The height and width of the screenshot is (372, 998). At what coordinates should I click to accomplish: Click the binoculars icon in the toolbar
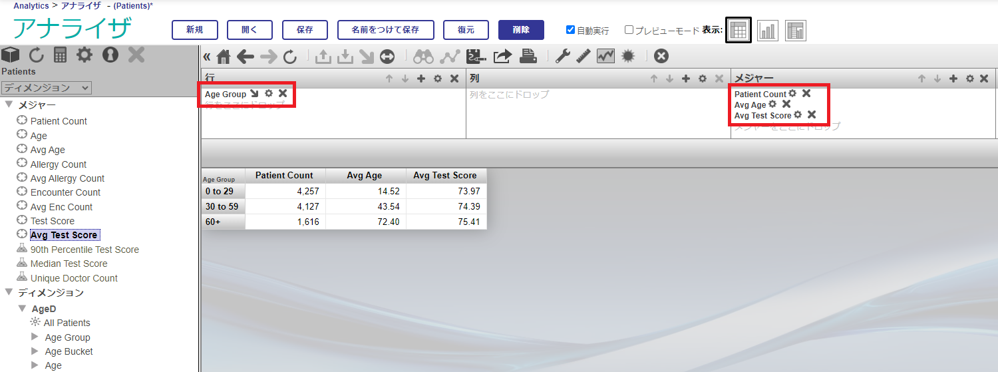(423, 57)
